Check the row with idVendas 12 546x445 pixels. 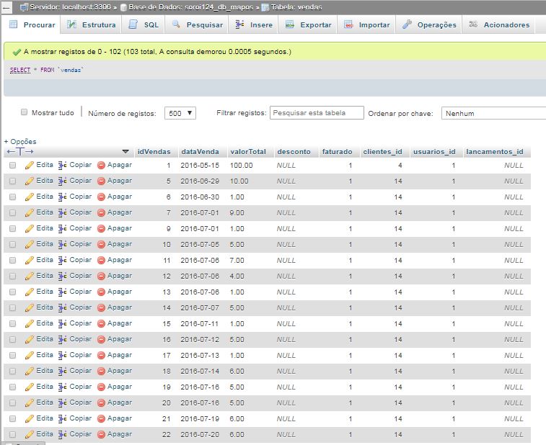tap(12, 276)
